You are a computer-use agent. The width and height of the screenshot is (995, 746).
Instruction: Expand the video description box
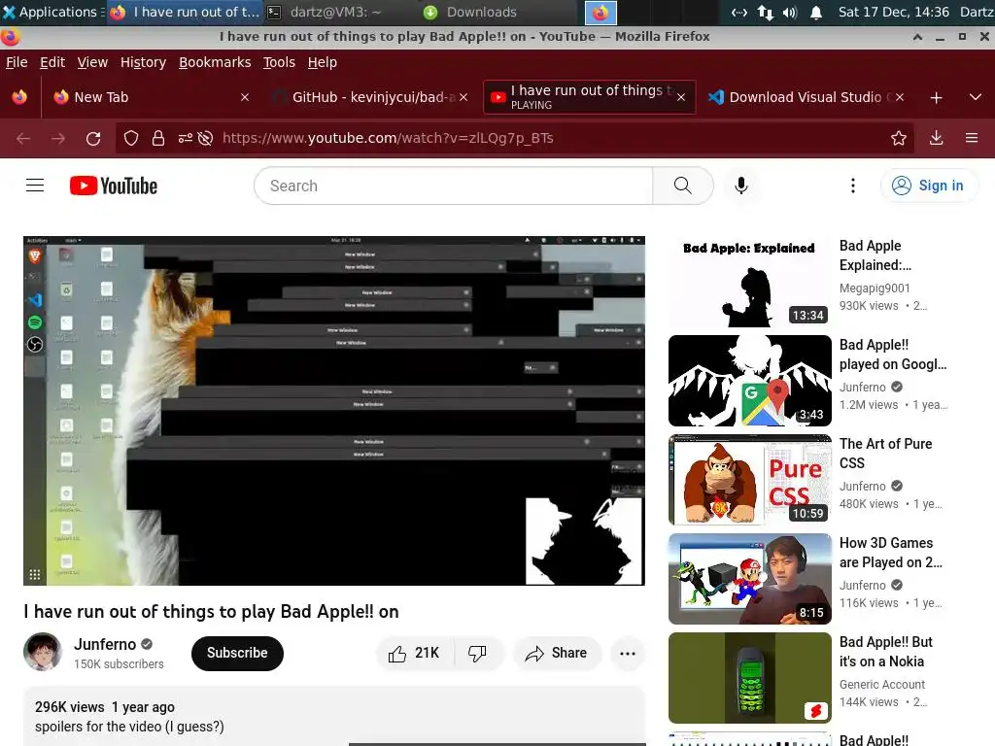tap(334, 717)
